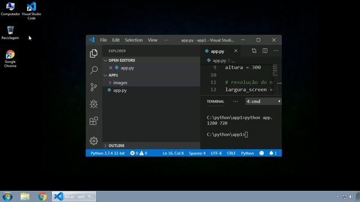This screenshot has width=360, height=202.
Task: Click Ln 16, Col 8 go to line
Action: pos(173,153)
